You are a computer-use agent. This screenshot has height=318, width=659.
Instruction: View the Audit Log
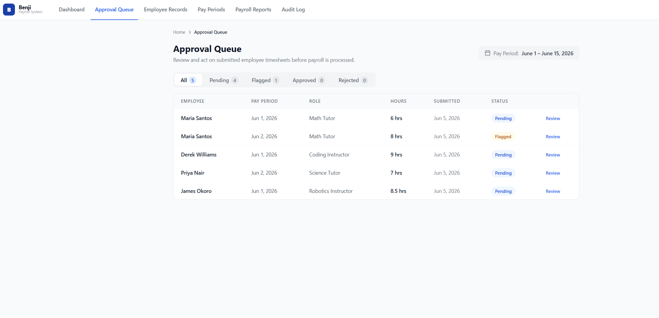click(x=293, y=10)
